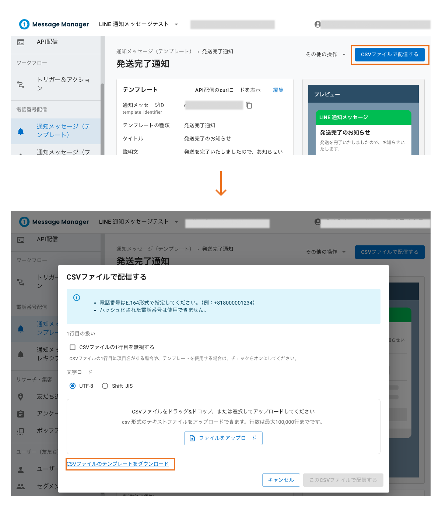The image size is (442, 515).
Task: Check CSVファイルの1行目を無視する
Action: (x=72, y=347)
